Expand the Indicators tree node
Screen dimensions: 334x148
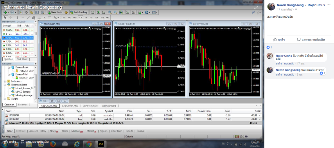[x=5, y=81]
